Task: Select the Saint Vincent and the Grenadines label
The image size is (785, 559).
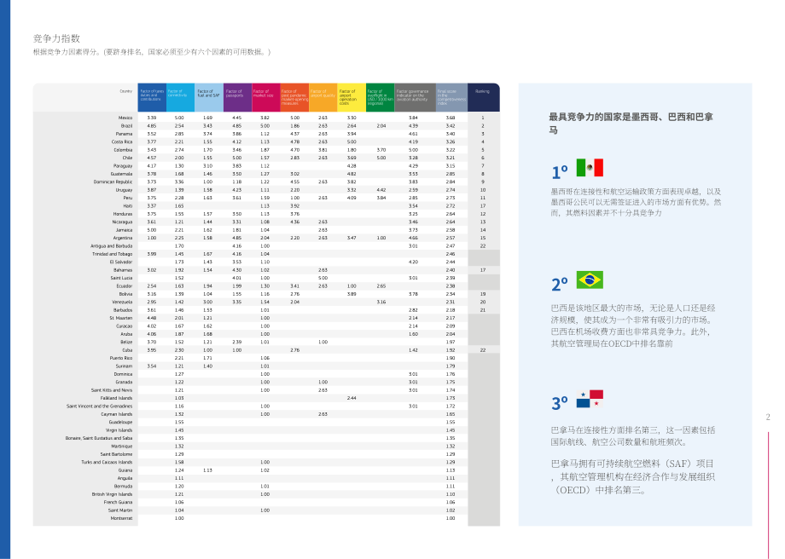Action: [100, 406]
